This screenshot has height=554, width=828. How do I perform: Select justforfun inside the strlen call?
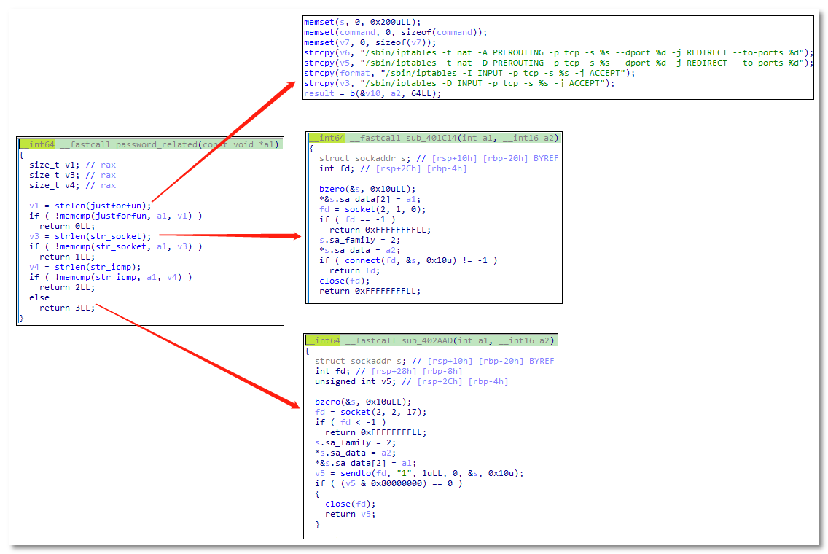point(121,206)
